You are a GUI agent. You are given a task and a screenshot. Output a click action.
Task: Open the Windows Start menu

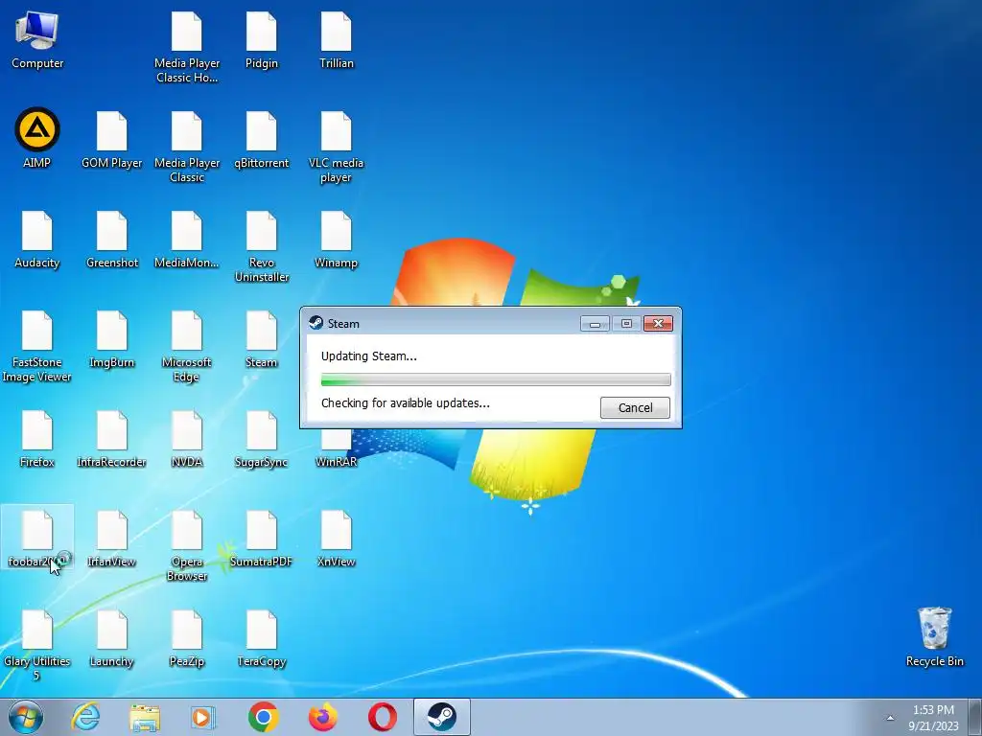[x=26, y=717]
